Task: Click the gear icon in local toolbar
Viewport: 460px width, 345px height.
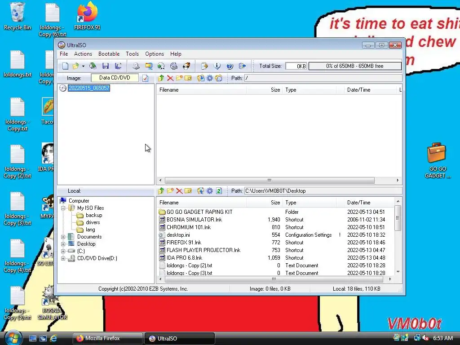Action: 210,190
